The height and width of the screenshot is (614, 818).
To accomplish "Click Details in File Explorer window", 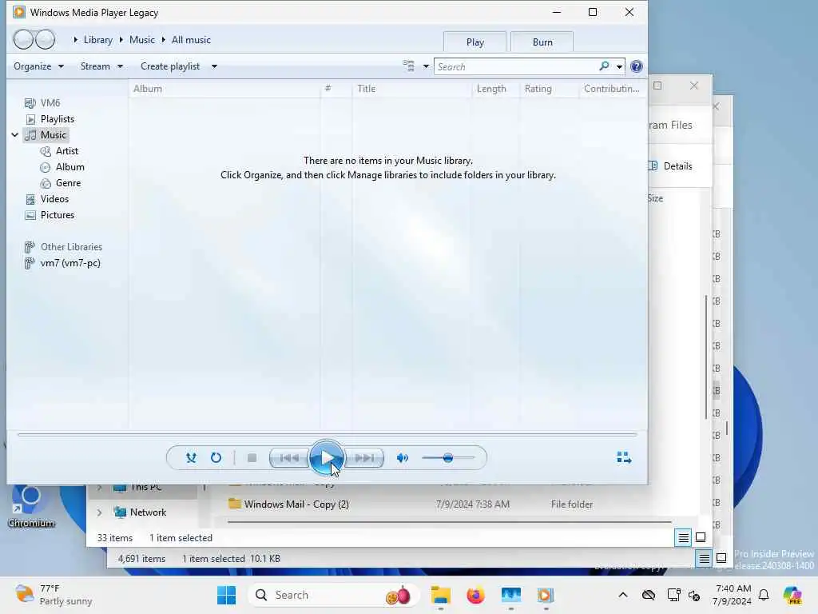I will [x=670, y=166].
